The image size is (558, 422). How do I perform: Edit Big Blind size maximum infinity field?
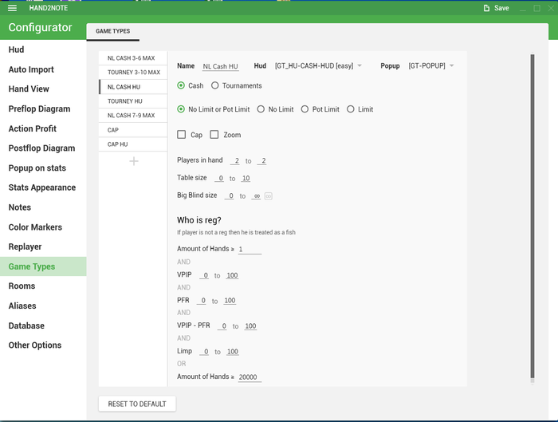256,195
